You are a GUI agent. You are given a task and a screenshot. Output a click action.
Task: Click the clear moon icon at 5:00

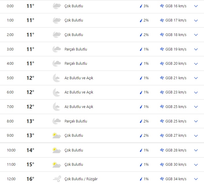coord(57,78)
